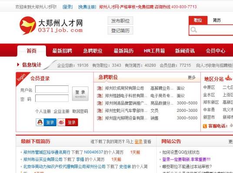The height and width of the screenshot is (173, 233).
Task: Select the 简历 search tab
Action: tap(217, 20)
